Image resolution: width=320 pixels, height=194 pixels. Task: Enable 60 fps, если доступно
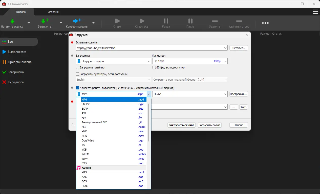click(x=154, y=67)
